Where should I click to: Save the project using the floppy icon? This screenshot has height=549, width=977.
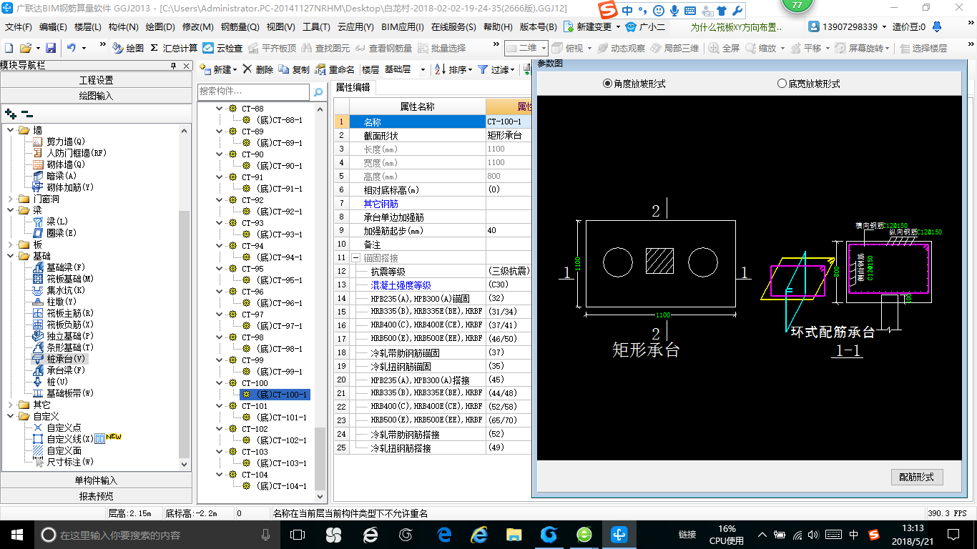tap(51, 48)
